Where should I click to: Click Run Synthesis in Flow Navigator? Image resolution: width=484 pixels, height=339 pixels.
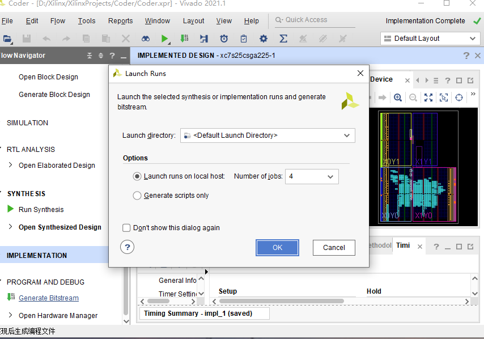(41, 209)
